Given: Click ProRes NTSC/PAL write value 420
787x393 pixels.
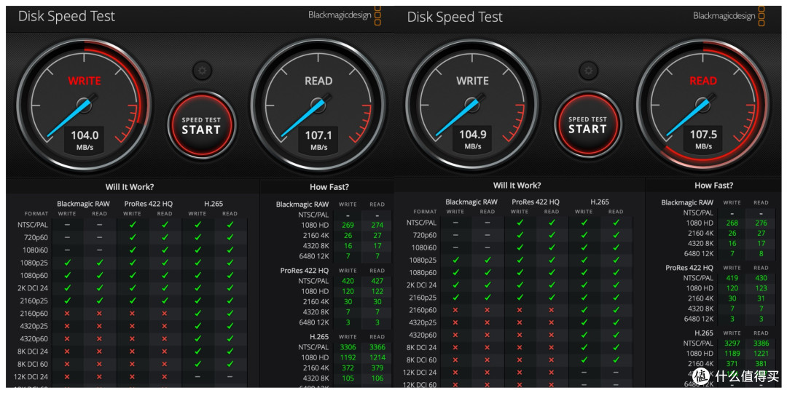Looking at the screenshot, I should (348, 281).
